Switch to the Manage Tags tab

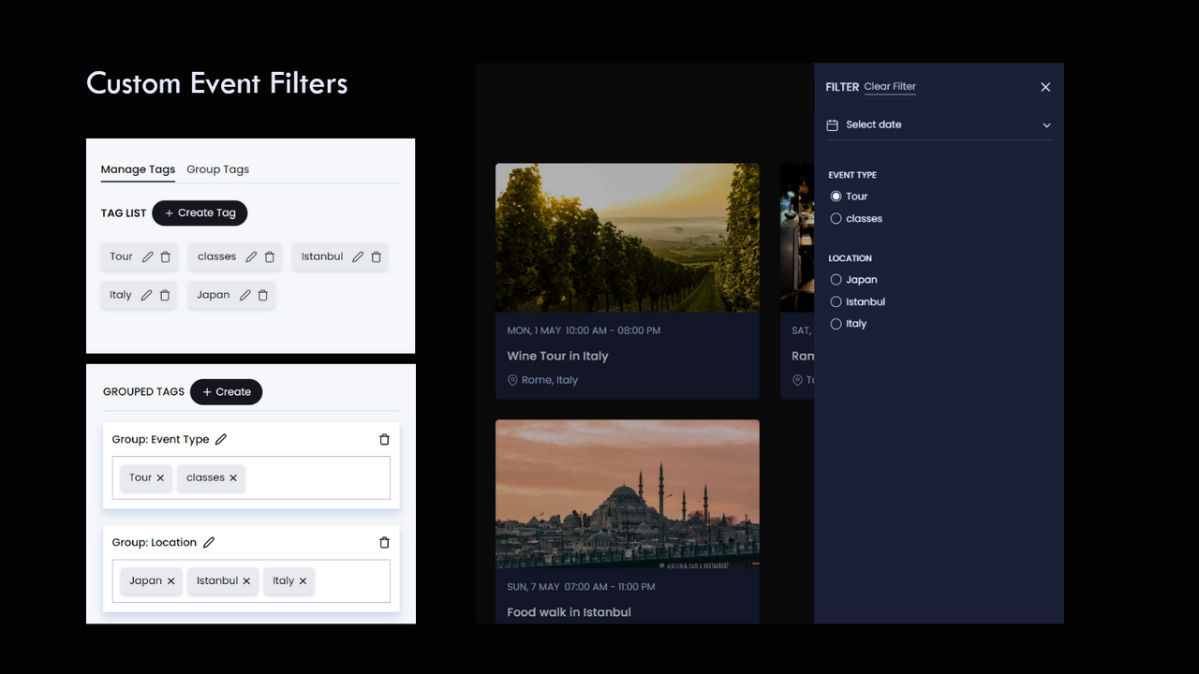[138, 169]
